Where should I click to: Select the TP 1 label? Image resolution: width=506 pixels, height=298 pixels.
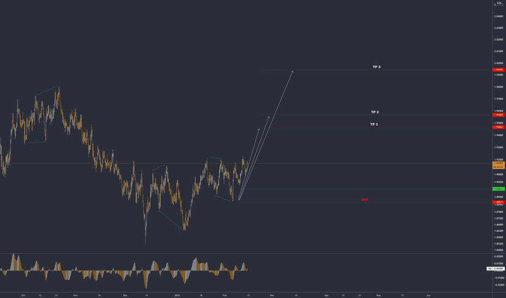(x=374, y=125)
